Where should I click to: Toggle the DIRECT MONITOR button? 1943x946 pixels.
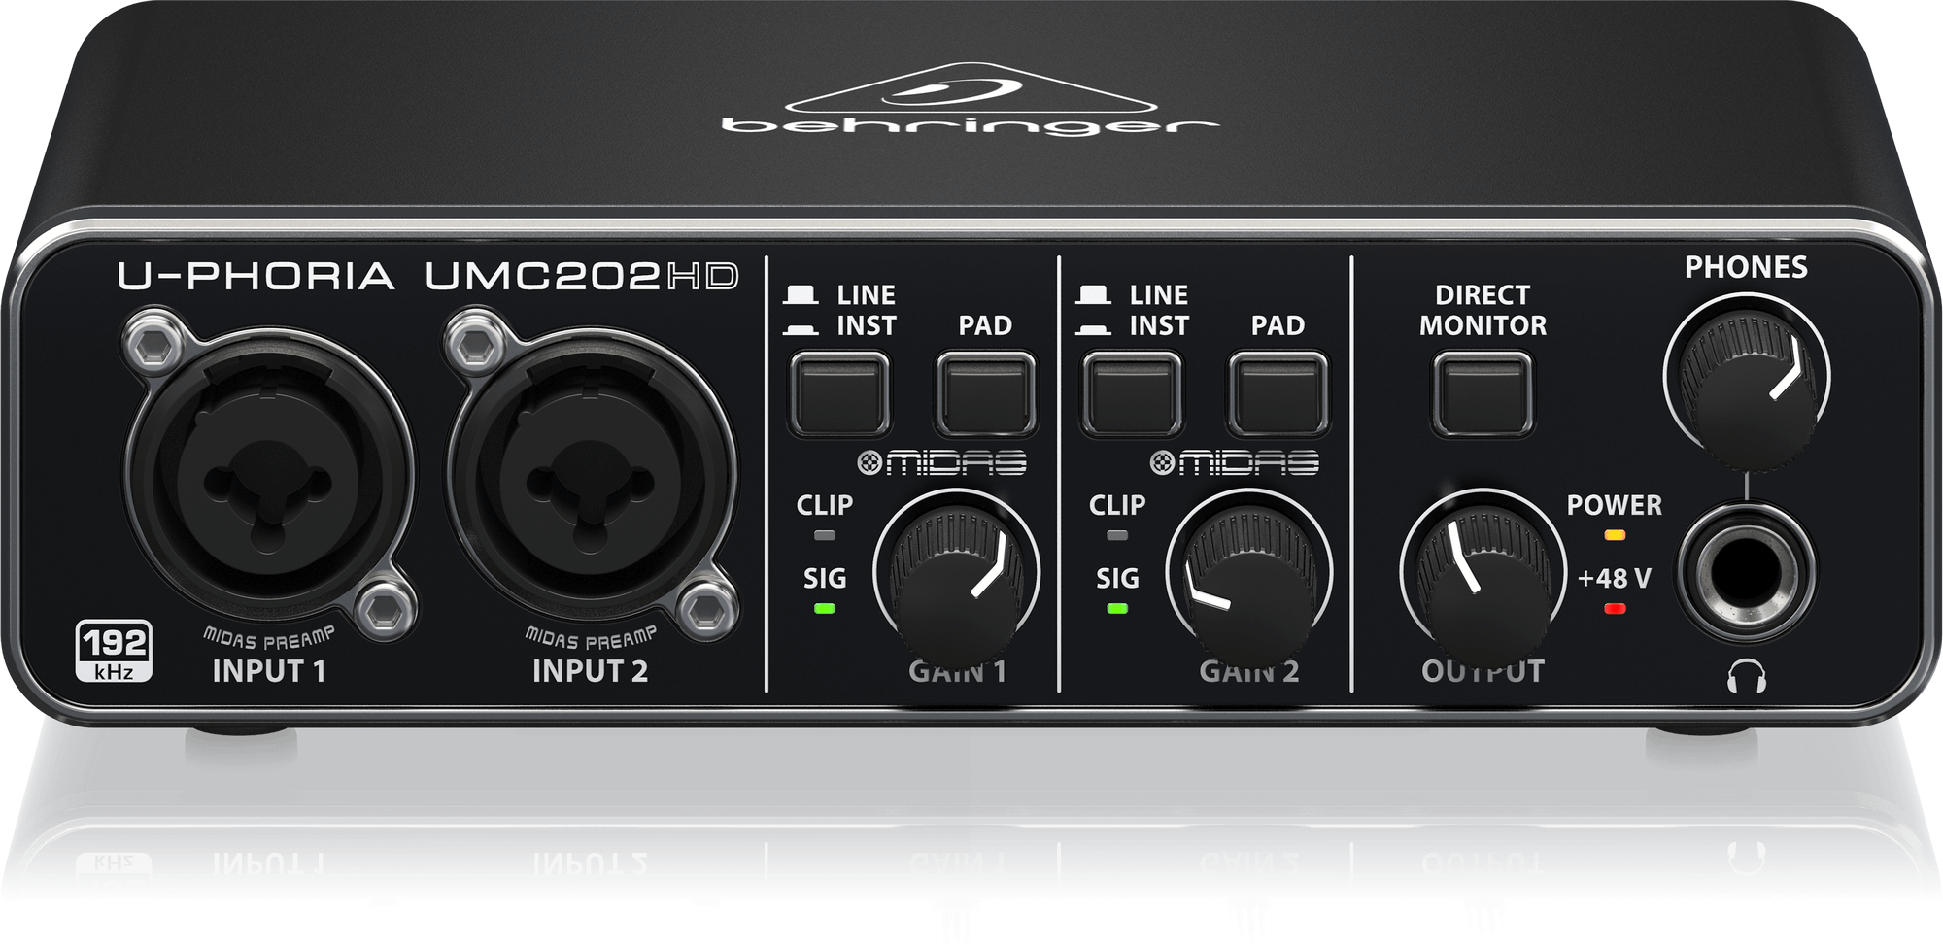[1483, 393]
